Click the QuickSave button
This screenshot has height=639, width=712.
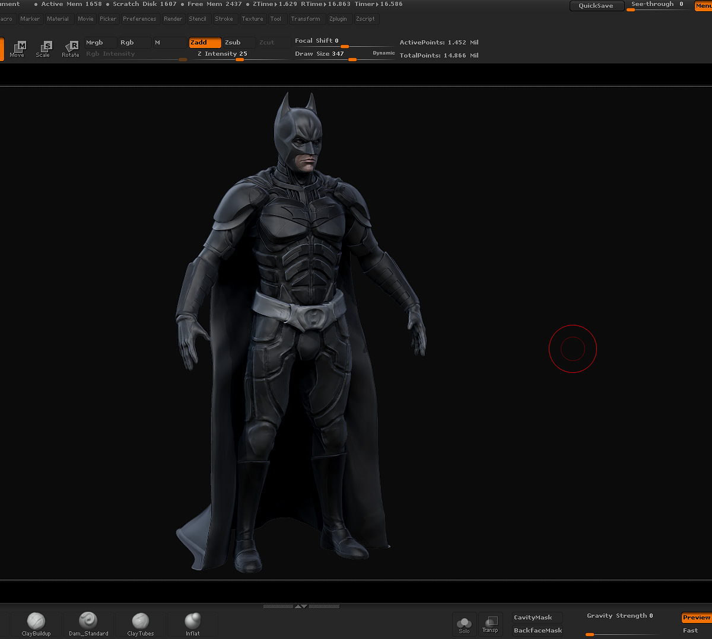596,6
